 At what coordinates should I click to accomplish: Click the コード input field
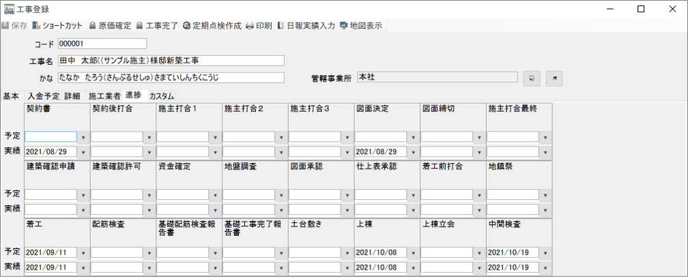[x=102, y=44]
